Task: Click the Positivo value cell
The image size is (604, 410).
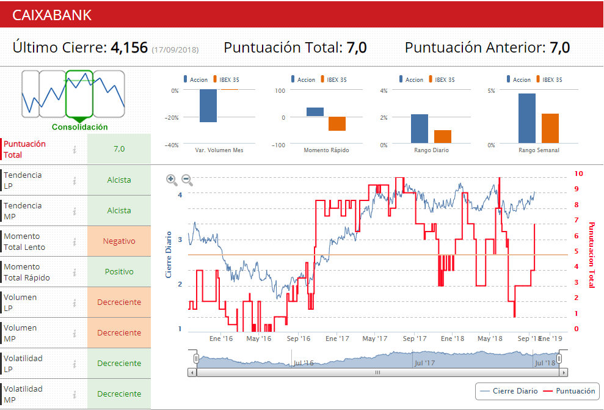Action: (119, 272)
